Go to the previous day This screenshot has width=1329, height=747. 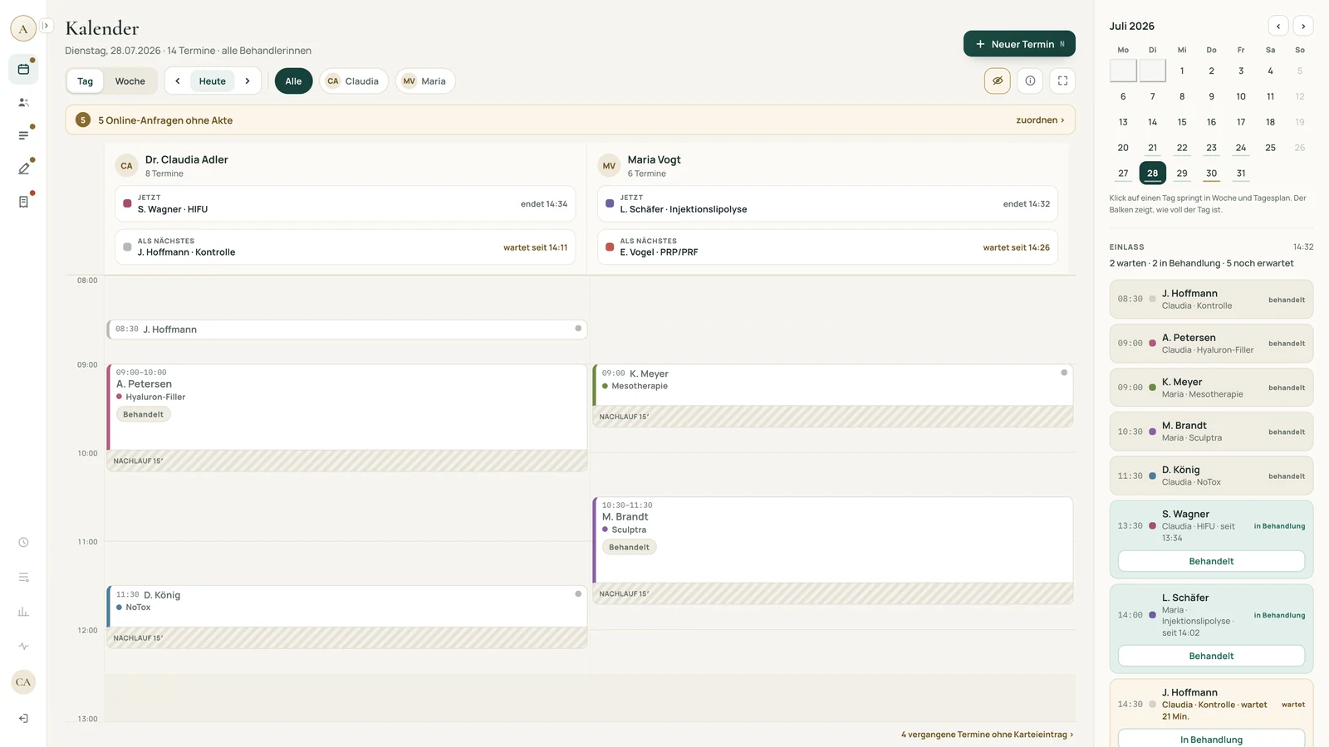[178, 81]
